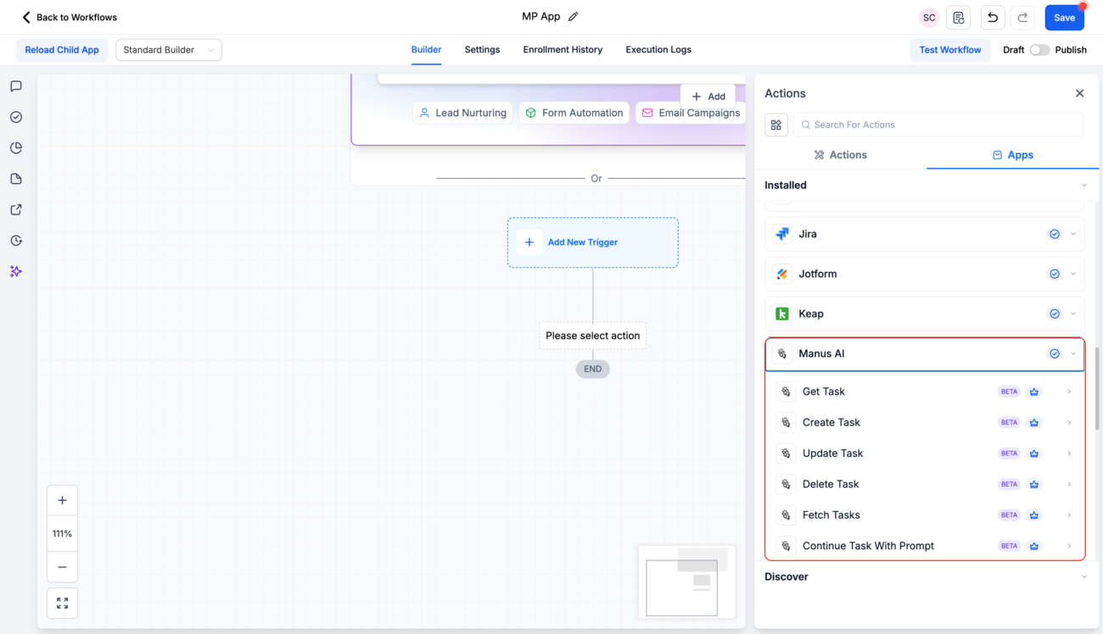Toggle the Keap connected checkmark
1103x634 pixels.
coord(1055,314)
